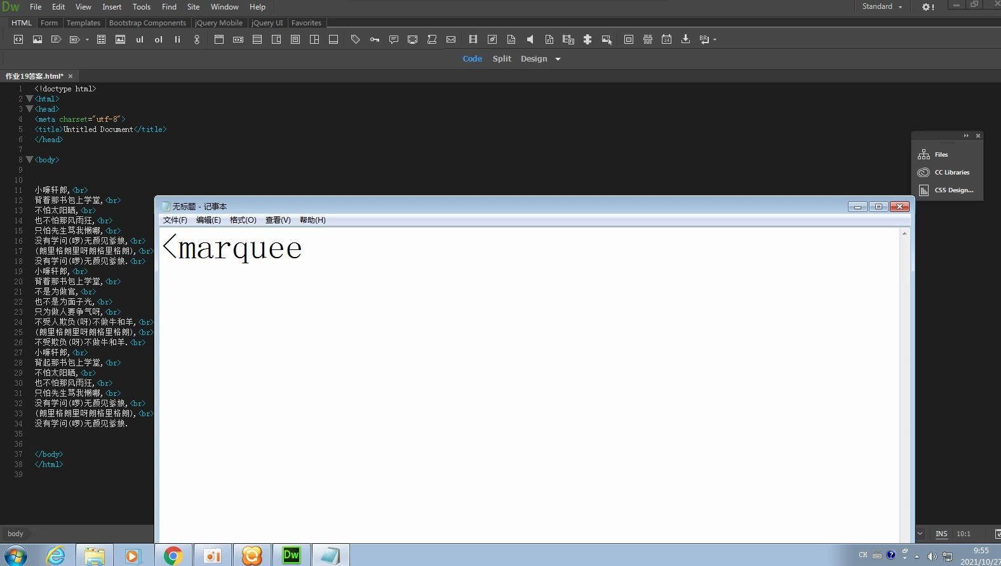
Task: Switch to Design view
Action: 534,58
